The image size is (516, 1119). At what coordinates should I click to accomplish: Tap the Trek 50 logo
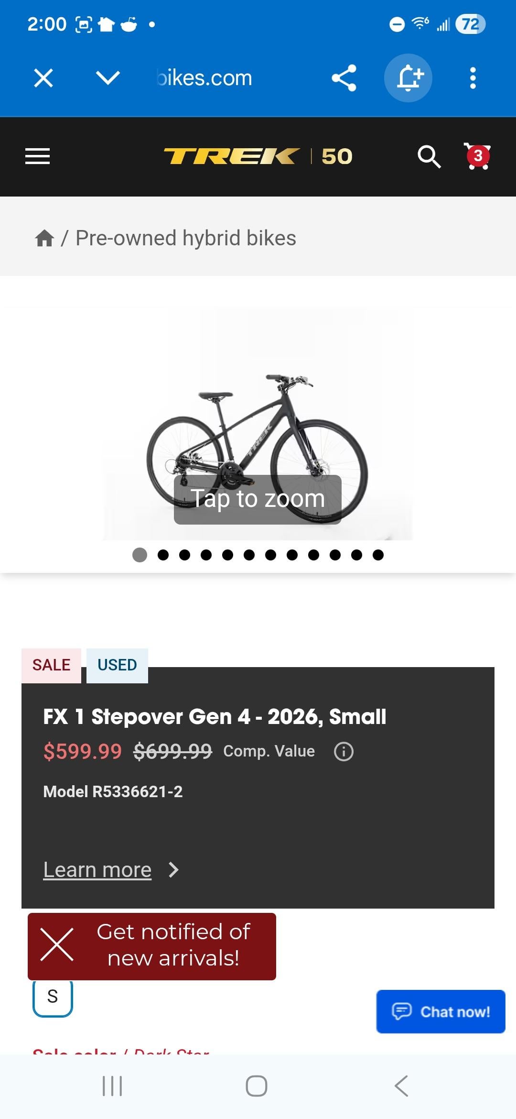point(258,156)
